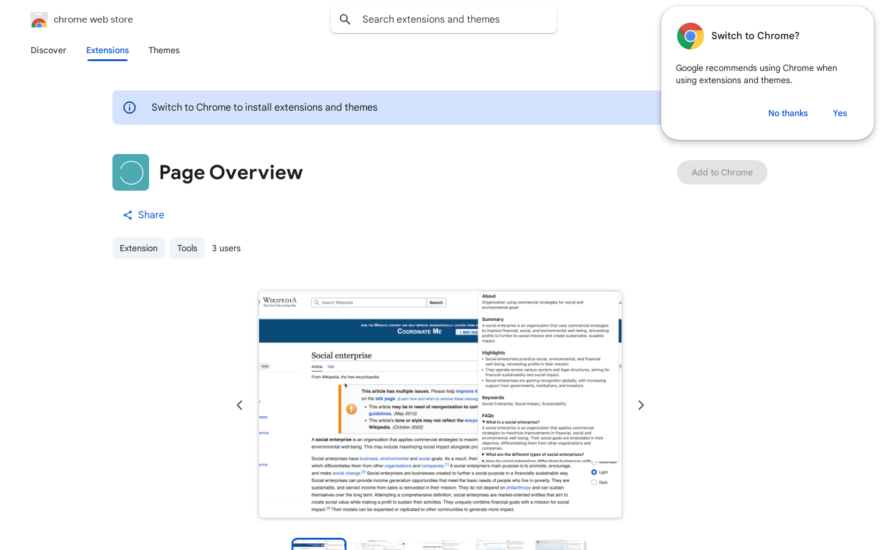Select the second screenshot thumbnail
Viewport: 880px width, 550px height.
[380, 544]
